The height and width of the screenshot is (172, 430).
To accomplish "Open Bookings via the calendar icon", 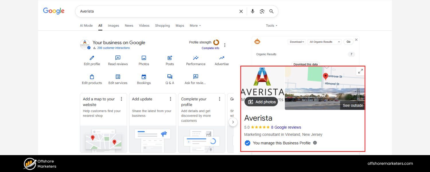I will point(144,77).
